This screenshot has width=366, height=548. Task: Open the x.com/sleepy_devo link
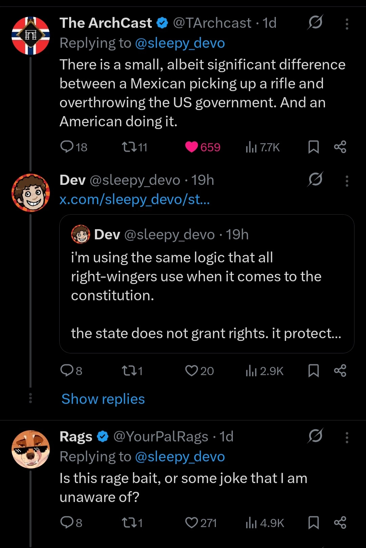tap(135, 199)
